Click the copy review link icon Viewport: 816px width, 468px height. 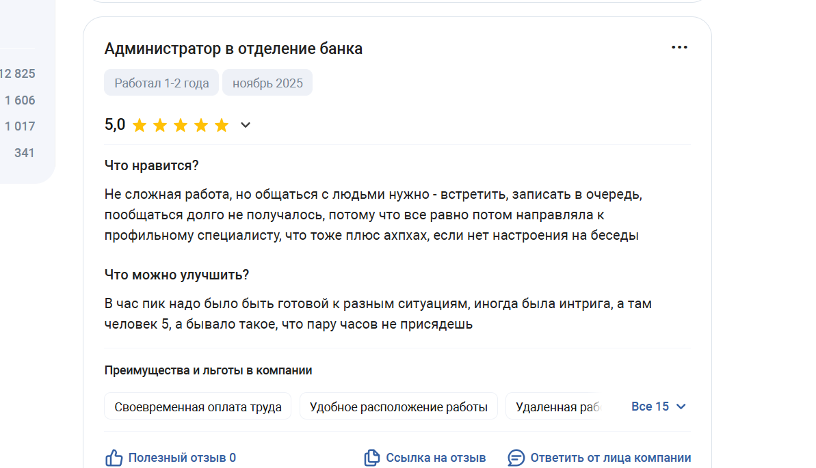[x=371, y=458]
